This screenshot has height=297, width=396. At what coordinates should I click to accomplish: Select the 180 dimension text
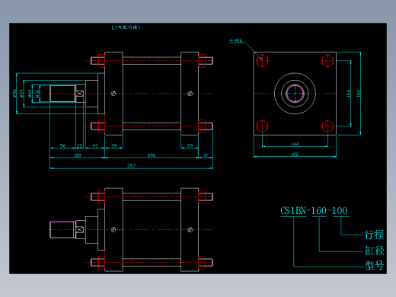point(77,155)
